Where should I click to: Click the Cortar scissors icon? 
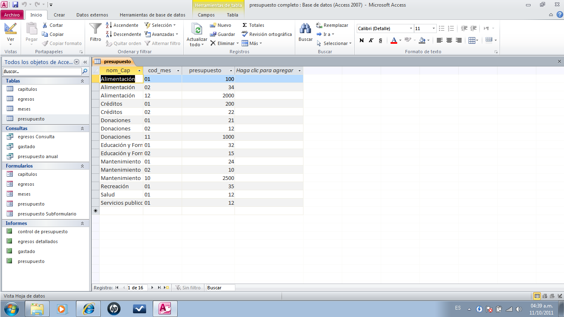[45, 25]
